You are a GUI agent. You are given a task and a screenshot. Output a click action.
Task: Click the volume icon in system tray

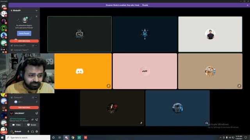[230, 137]
